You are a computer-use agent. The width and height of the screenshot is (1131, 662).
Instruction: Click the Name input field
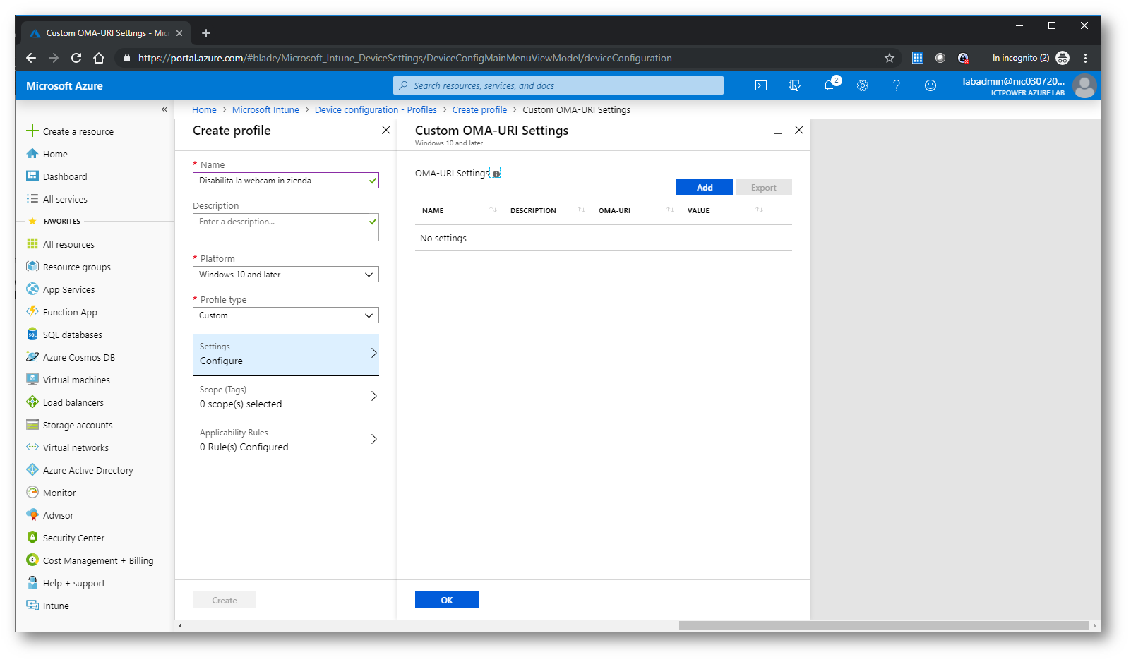click(286, 181)
